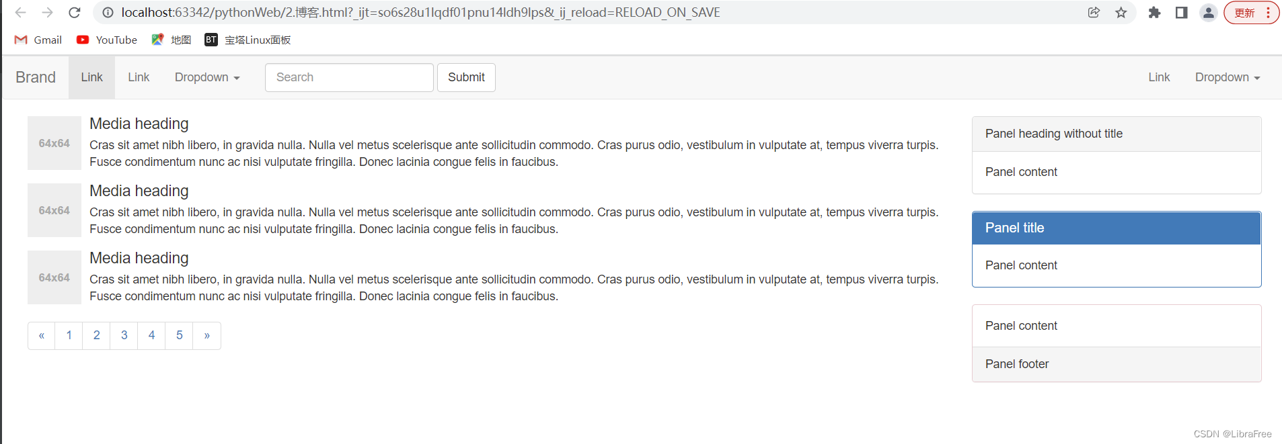Go back with the browser back arrow

(x=21, y=12)
